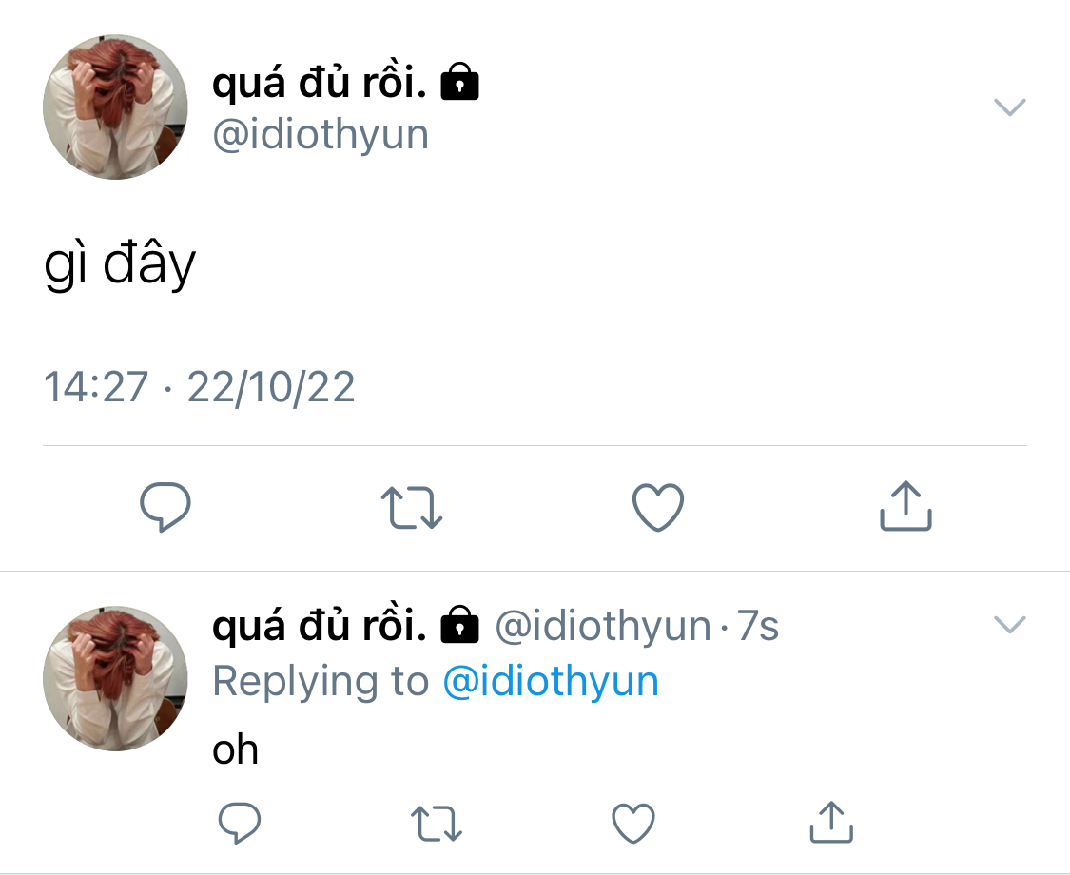This screenshot has height=875, width=1070.
Task: Follow the blue @idiothyun link after "Replying to"
Action: [x=551, y=682]
